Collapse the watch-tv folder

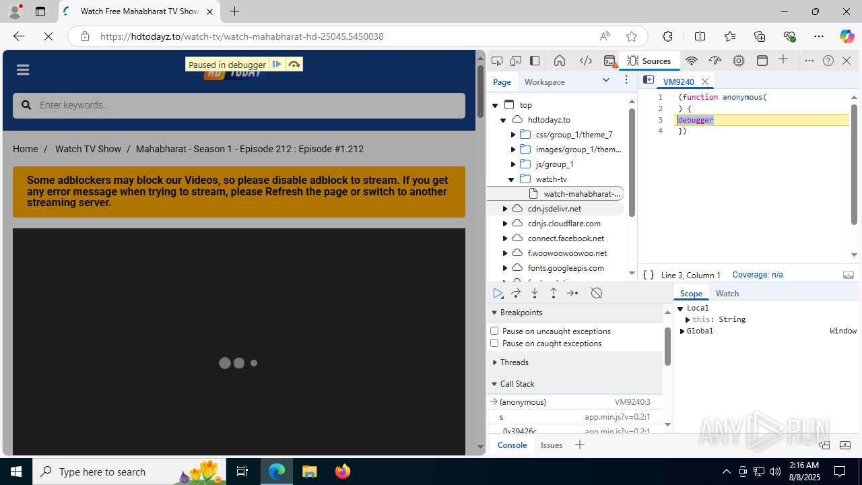coord(511,179)
